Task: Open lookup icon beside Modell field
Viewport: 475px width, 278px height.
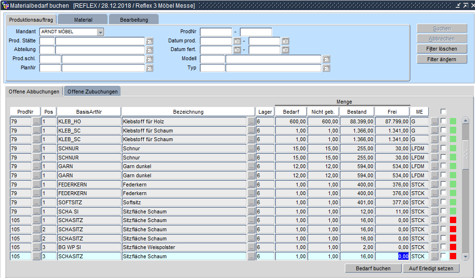Action: 326,59
